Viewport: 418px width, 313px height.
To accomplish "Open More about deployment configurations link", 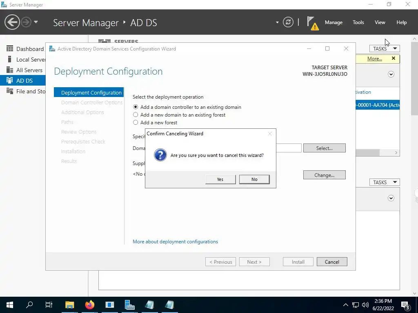I will point(175,241).
